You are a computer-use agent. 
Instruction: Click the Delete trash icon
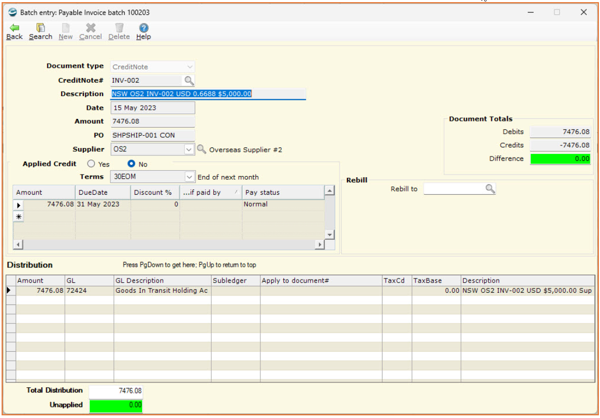[119, 28]
